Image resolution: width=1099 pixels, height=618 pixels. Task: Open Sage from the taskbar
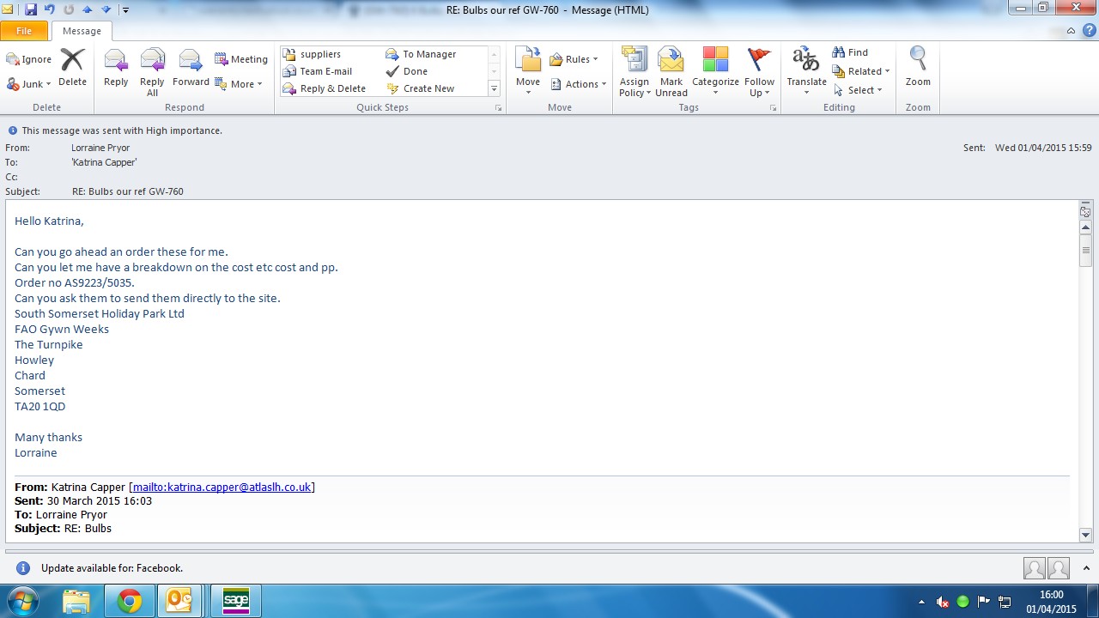tap(235, 601)
